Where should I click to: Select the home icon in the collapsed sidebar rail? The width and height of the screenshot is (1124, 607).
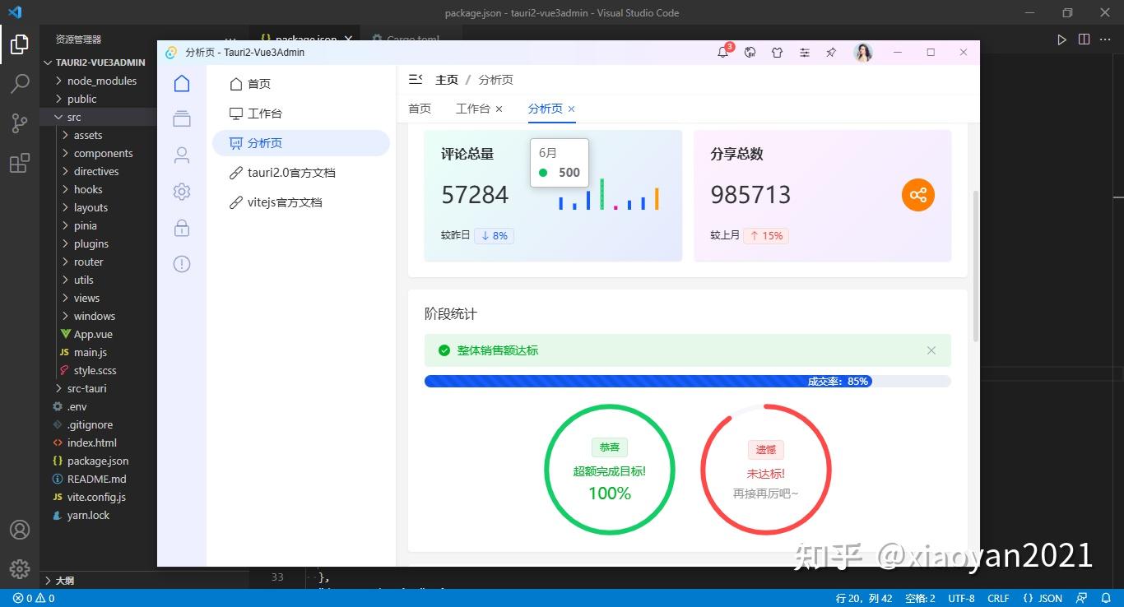click(x=181, y=83)
